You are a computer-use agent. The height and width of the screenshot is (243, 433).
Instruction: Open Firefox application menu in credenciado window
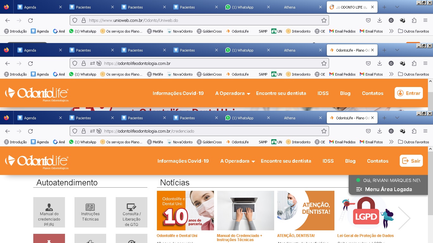pos(425,131)
